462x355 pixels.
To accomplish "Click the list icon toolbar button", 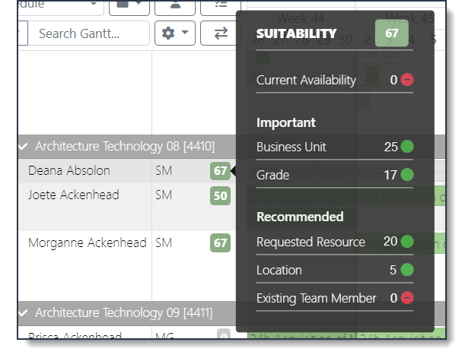I will (221, 8).
